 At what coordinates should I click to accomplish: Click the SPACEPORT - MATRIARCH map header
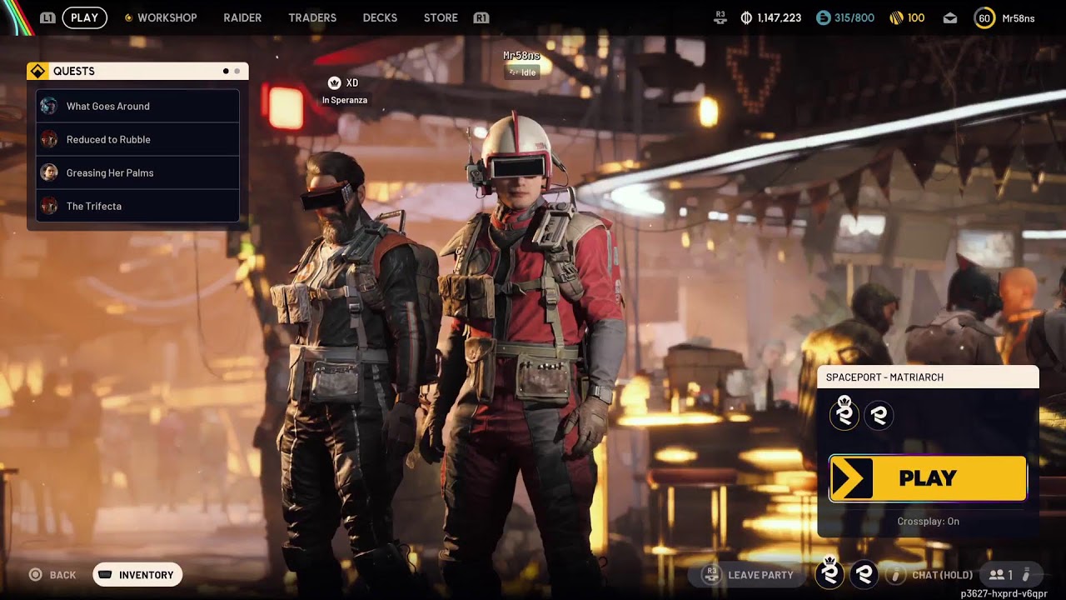click(928, 377)
